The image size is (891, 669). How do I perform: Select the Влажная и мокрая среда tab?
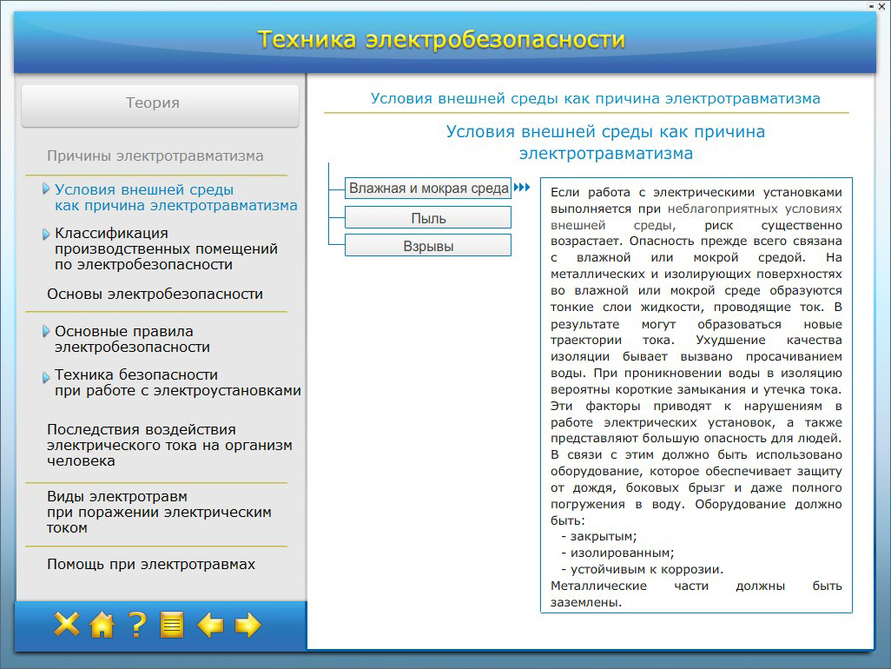pos(428,189)
